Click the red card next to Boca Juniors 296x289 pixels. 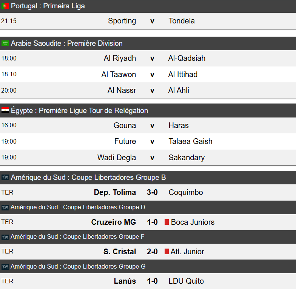166,222
